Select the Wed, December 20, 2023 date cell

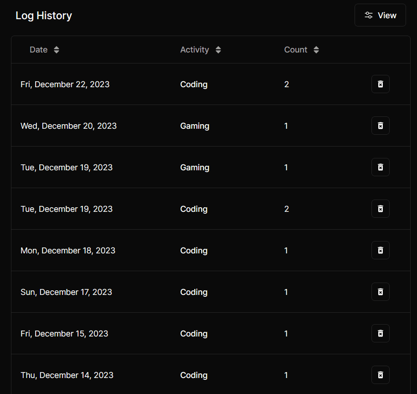pyautogui.click(x=69, y=126)
